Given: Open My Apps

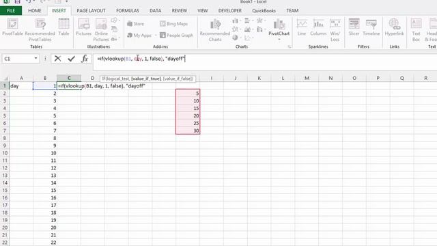Looking at the screenshot, I should 139,35.
